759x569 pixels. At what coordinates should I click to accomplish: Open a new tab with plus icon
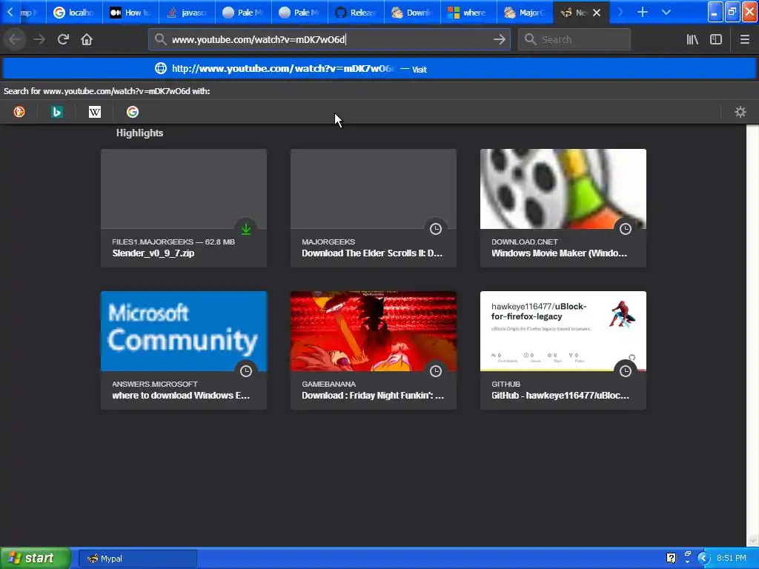click(643, 12)
